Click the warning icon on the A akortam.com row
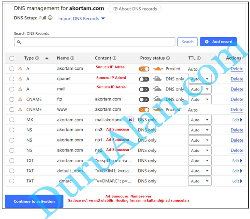Viewport: 250px width, 219px height. (x=20, y=69)
